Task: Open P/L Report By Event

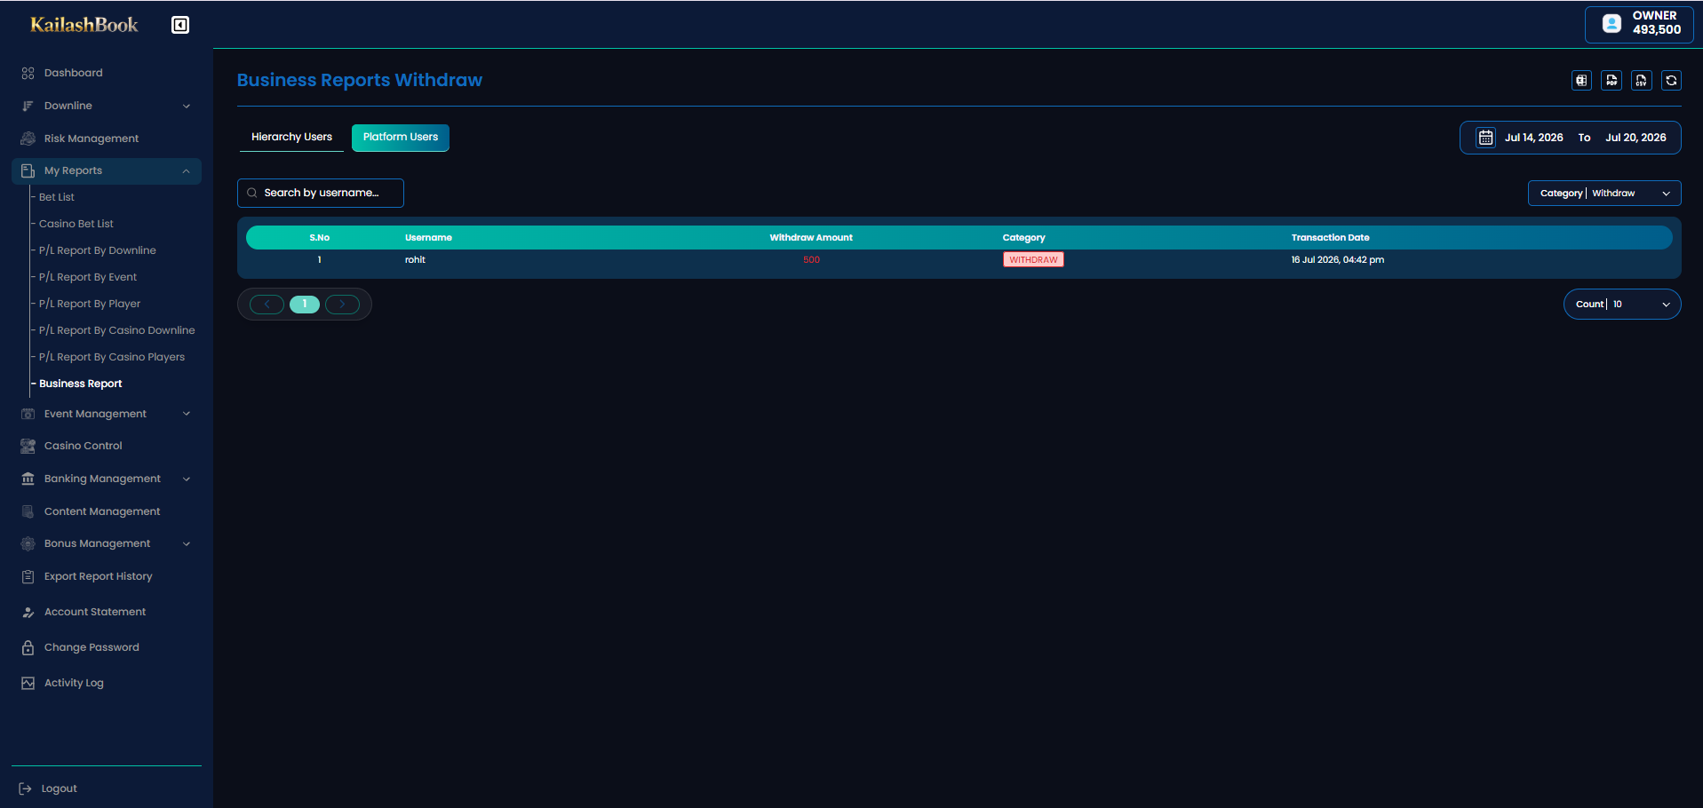Action: (x=88, y=277)
